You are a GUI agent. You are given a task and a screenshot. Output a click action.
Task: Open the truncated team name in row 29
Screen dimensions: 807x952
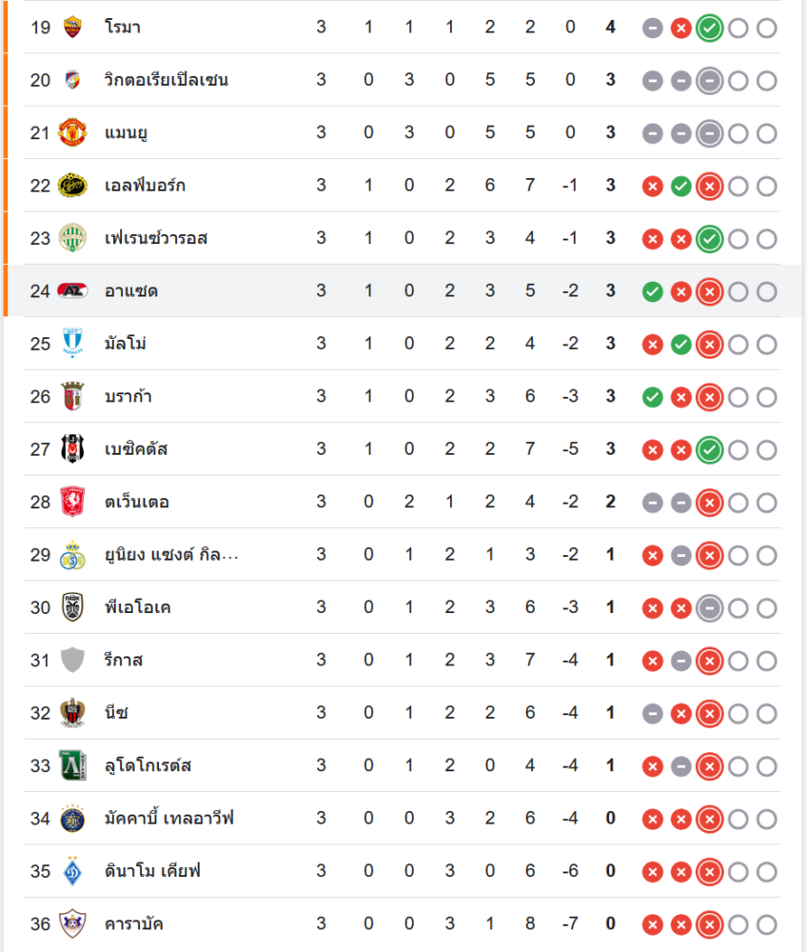pos(171,555)
